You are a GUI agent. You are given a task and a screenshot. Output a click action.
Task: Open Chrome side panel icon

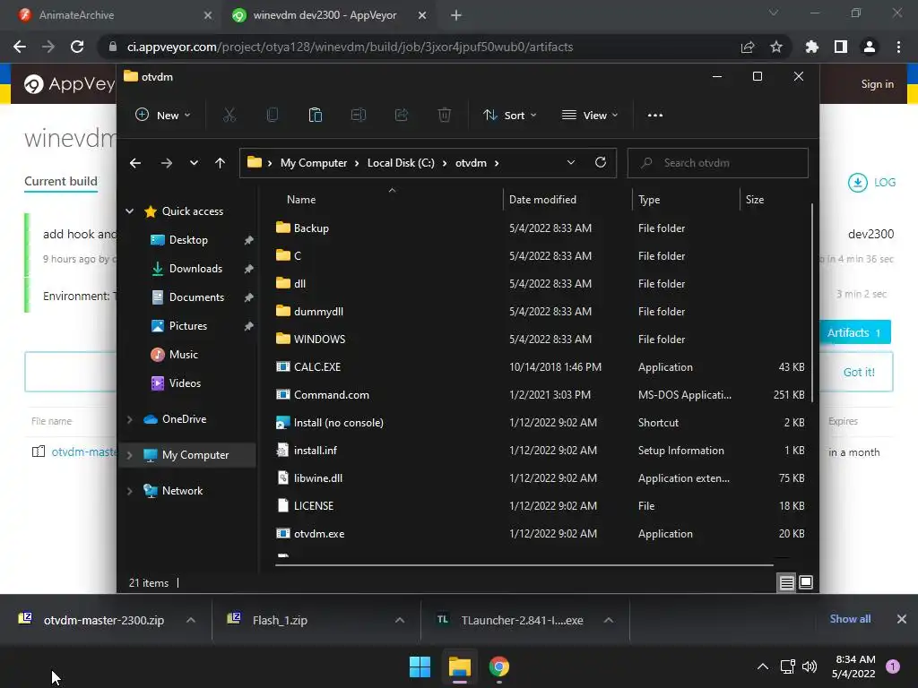(840, 47)
